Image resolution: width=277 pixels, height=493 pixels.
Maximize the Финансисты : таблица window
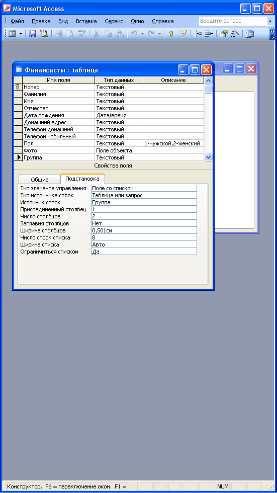click(195, 69)
